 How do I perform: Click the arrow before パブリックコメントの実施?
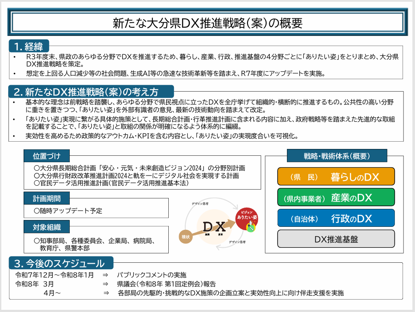(105, 274)
